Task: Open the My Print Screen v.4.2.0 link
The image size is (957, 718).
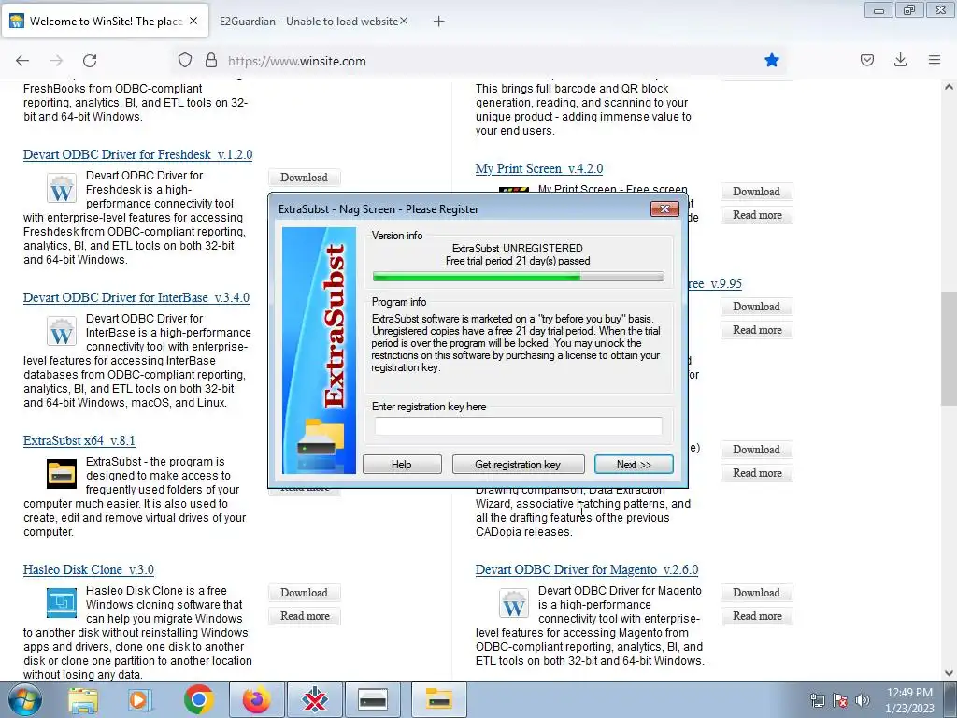Action: point(539,168)
